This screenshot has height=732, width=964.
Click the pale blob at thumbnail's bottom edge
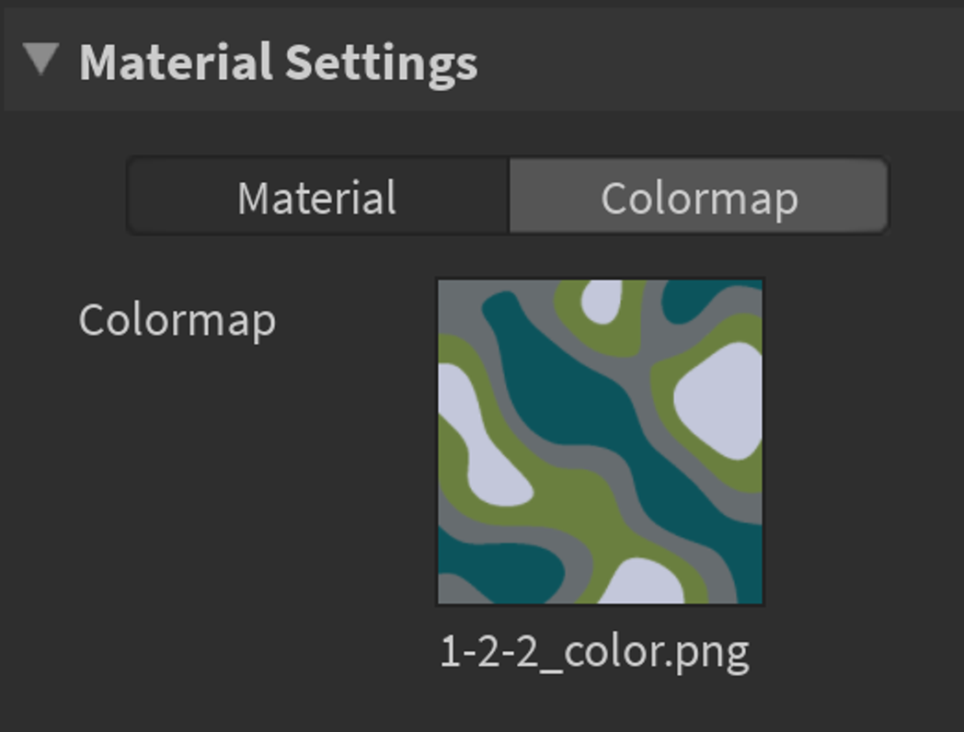642,583
